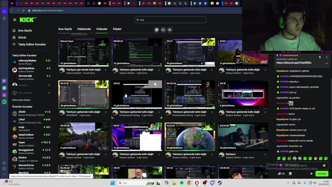Expand the pinned message chevron
332x187 pixels.
(327, 63)
